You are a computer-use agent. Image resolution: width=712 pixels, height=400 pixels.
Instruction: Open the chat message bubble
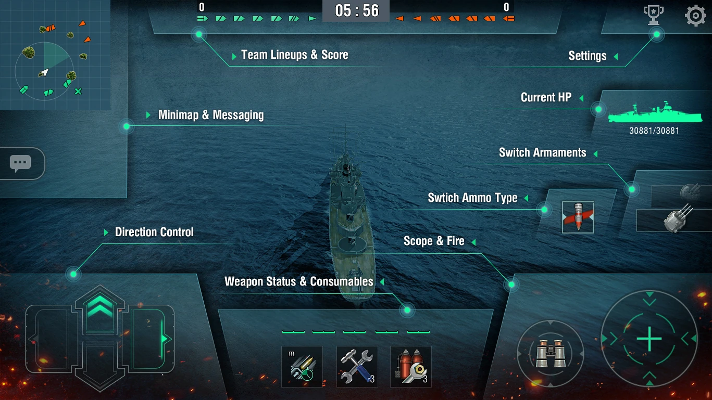click(x=21, y=164)
